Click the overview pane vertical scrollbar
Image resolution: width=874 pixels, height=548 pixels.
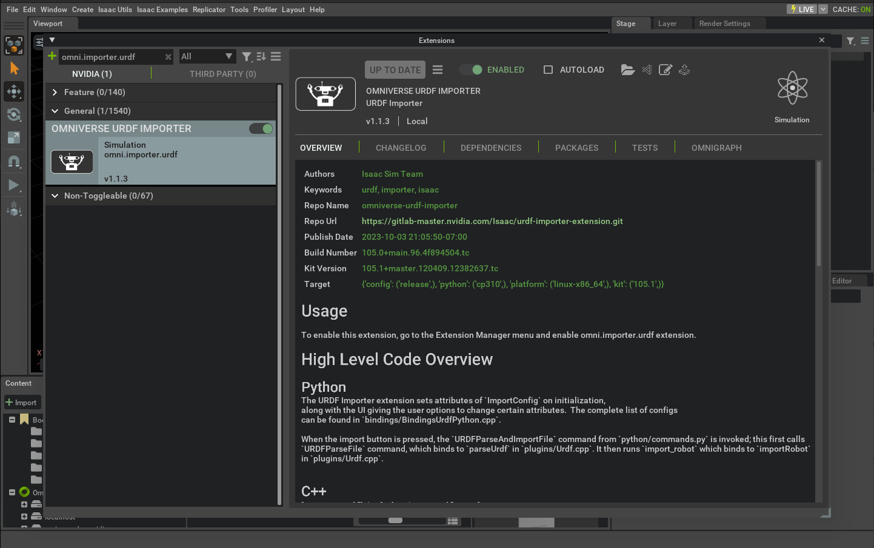coord(819,214)
